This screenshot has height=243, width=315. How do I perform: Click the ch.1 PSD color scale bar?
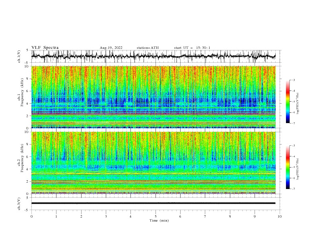(288, 102)
